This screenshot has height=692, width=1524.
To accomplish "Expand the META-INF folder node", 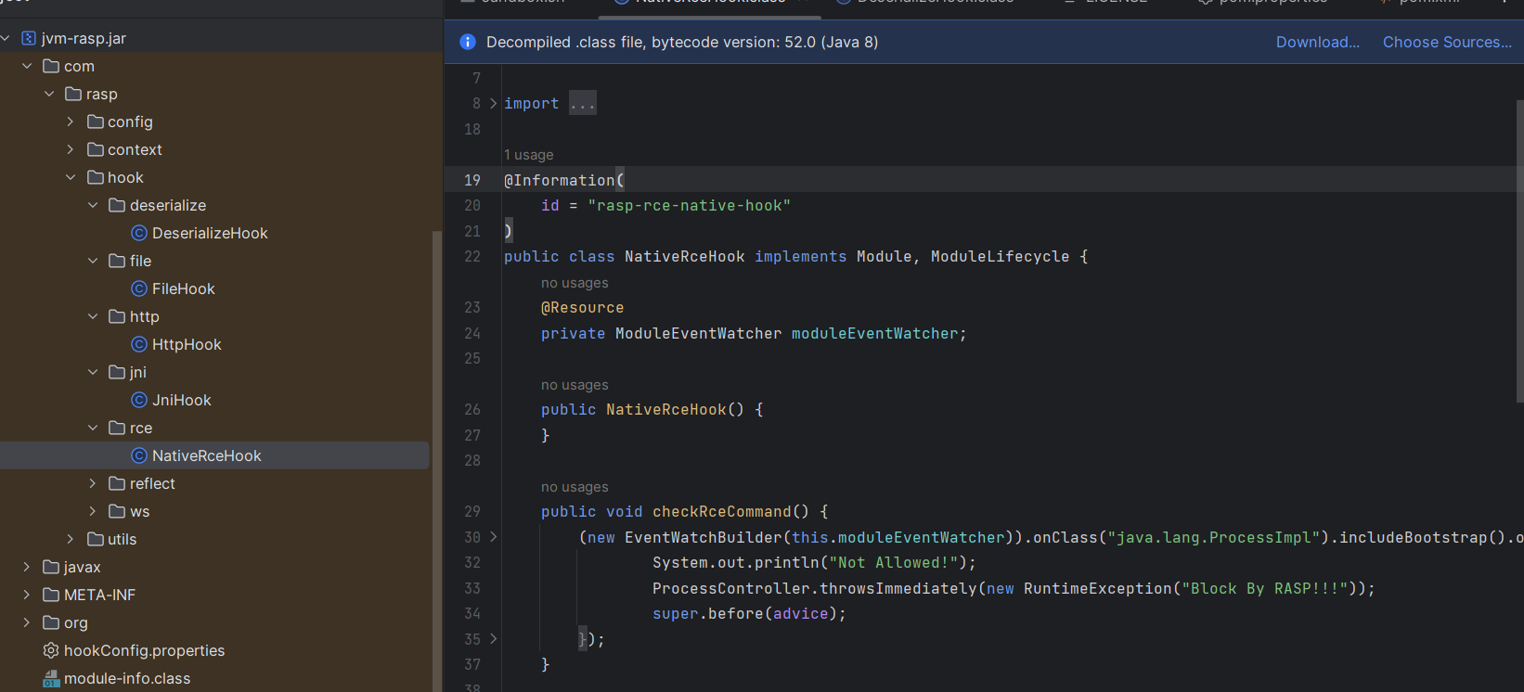I will [27, 595].
